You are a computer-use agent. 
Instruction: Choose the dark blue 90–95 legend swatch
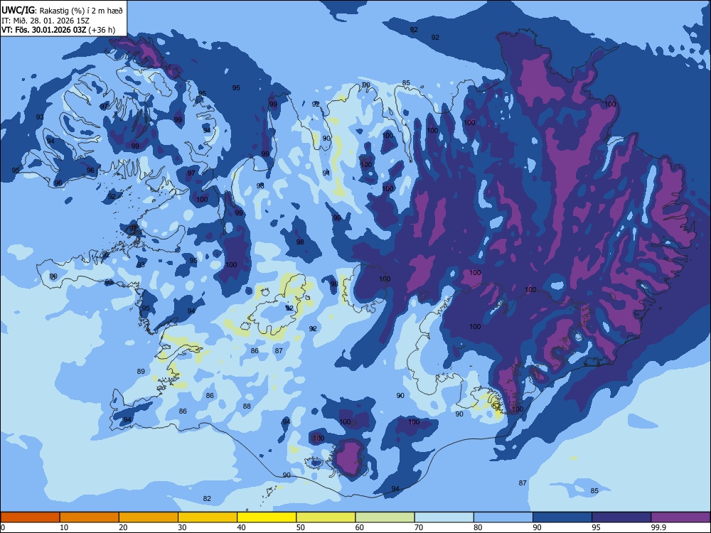[562, 517]
